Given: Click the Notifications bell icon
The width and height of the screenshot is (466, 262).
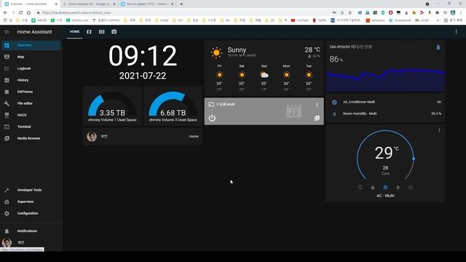Looking at the screenshot, I should [7, 231].
